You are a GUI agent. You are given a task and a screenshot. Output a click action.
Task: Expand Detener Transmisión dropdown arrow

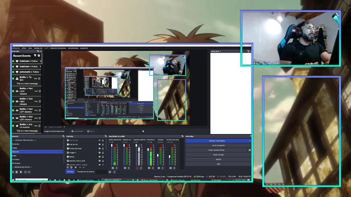[x=250, y=141]
